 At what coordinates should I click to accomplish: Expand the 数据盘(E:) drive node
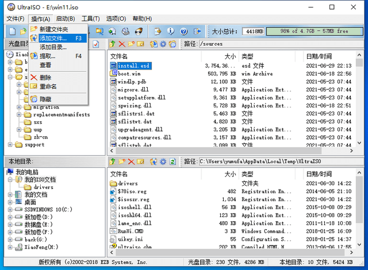[x=10, y=225]
